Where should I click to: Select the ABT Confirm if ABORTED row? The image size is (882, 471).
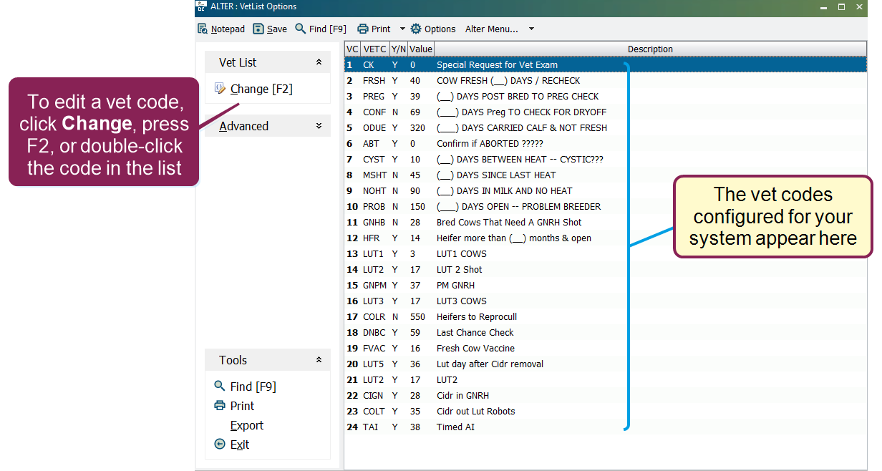605,144
